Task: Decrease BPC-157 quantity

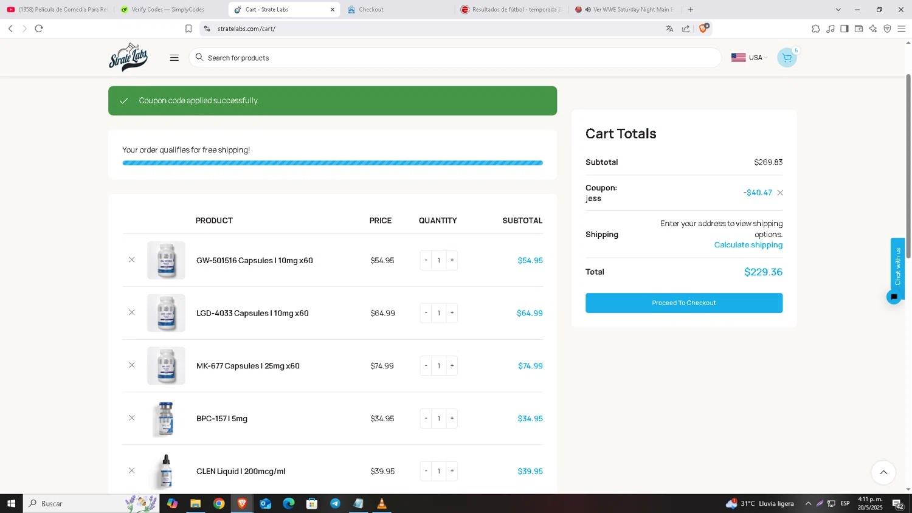Action: click(426, 418)
